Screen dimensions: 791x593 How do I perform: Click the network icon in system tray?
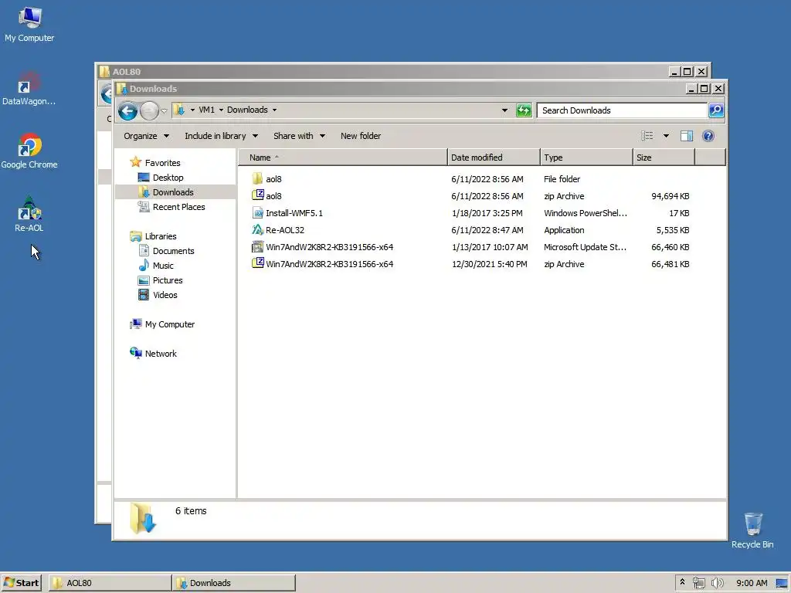click(x=698, y=583)
